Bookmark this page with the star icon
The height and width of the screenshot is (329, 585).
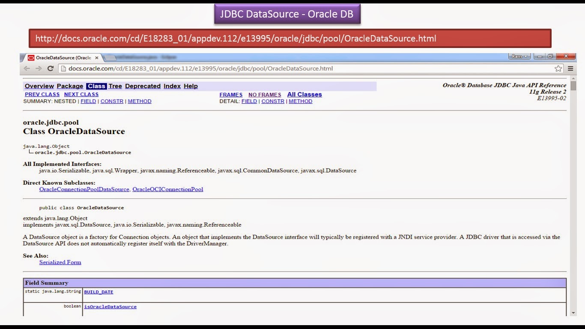(x=558, y=69)
